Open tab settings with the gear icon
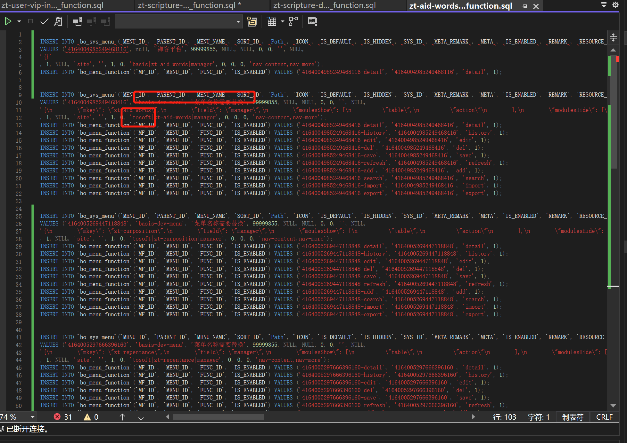Screen dimensions: 627x443 pyautogui.click(x=615, y=4)
